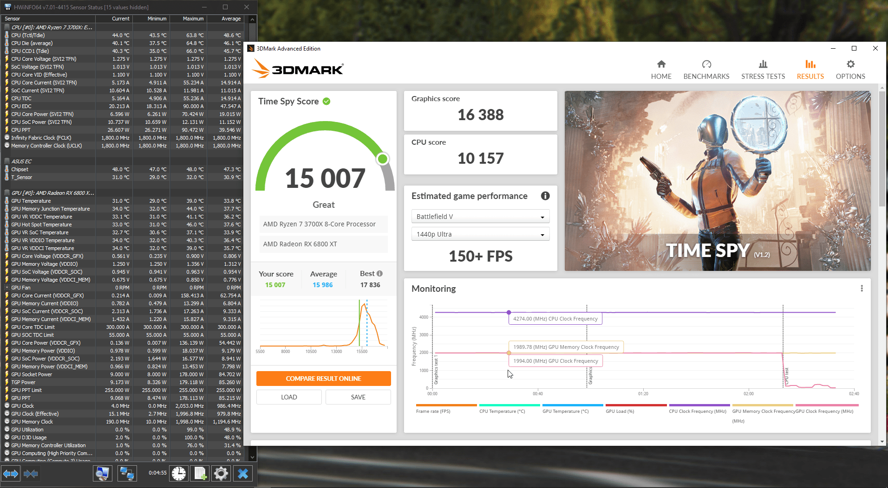Image resolution: width=888 pixels, height=488 pixels.
Task: Toggle GPU Load (%) legend series
Action: 636,409
